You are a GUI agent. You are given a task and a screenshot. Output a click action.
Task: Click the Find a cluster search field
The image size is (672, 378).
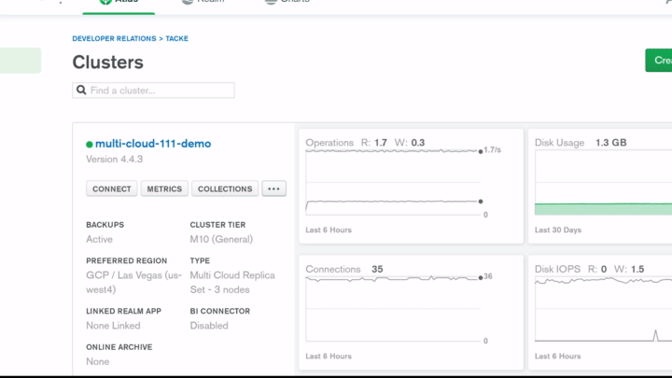pyautogui.click(x=153, y=91)
